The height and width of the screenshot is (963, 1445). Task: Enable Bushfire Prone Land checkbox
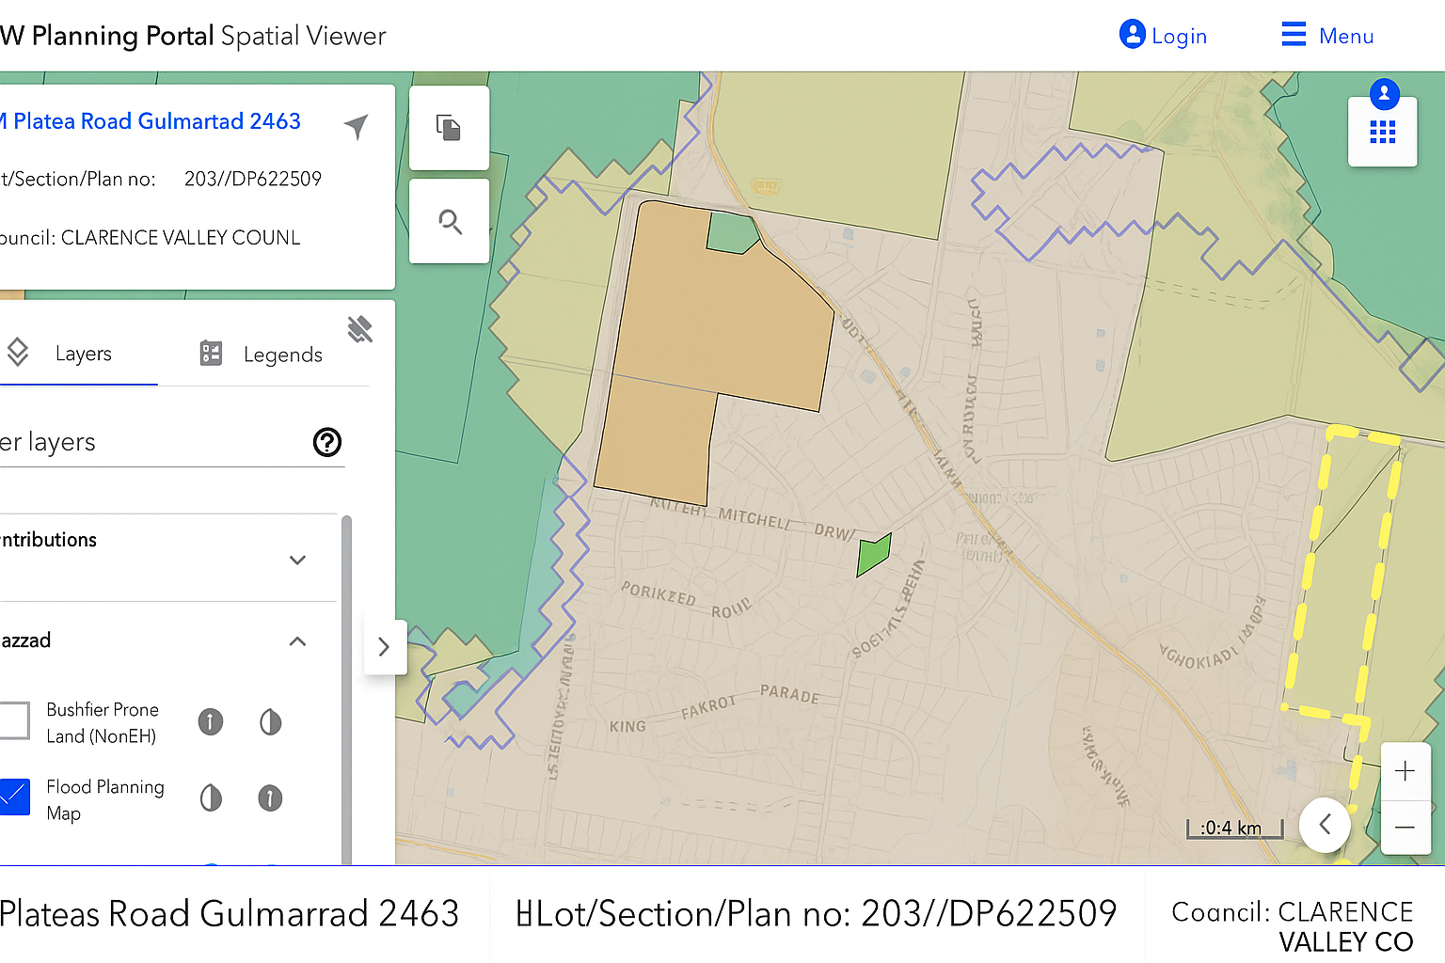click(x=14, y=721)
